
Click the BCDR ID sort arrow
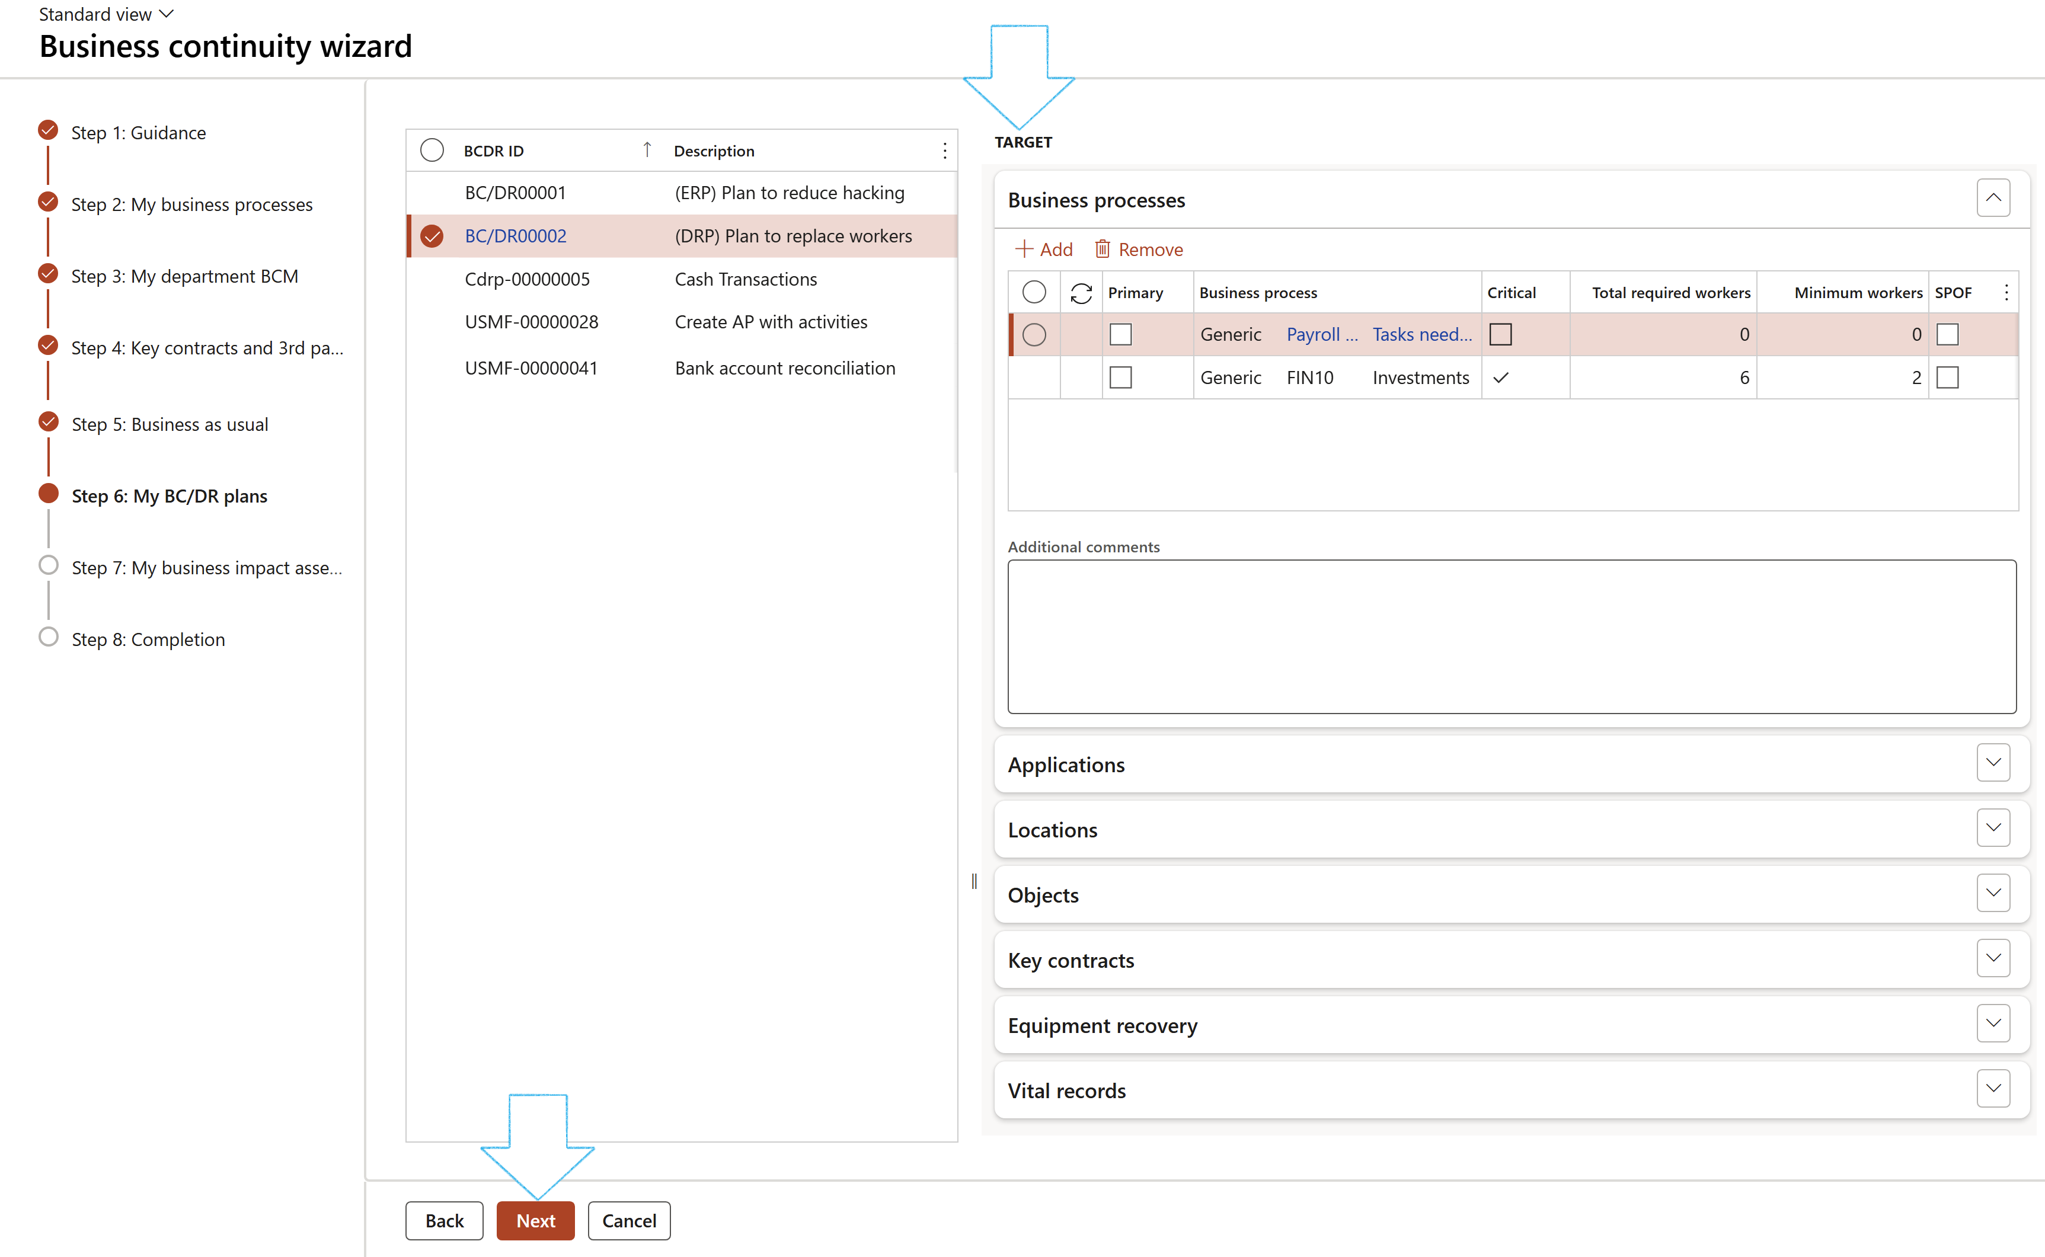647,149
